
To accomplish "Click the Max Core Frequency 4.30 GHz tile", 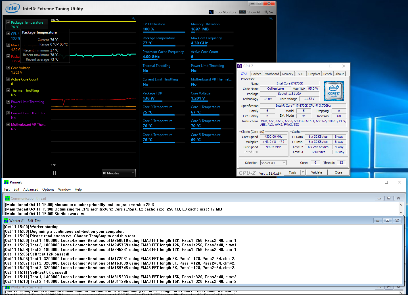I will tap(212, 41).
